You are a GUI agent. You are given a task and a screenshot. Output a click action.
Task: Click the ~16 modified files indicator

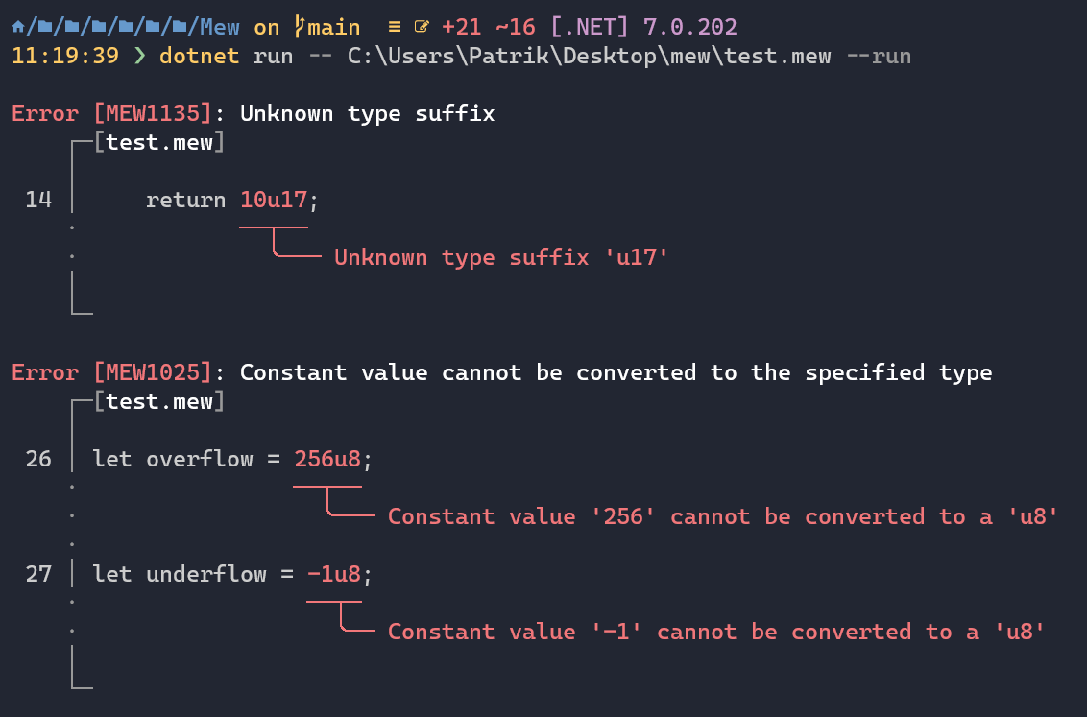tap(515, 28)
